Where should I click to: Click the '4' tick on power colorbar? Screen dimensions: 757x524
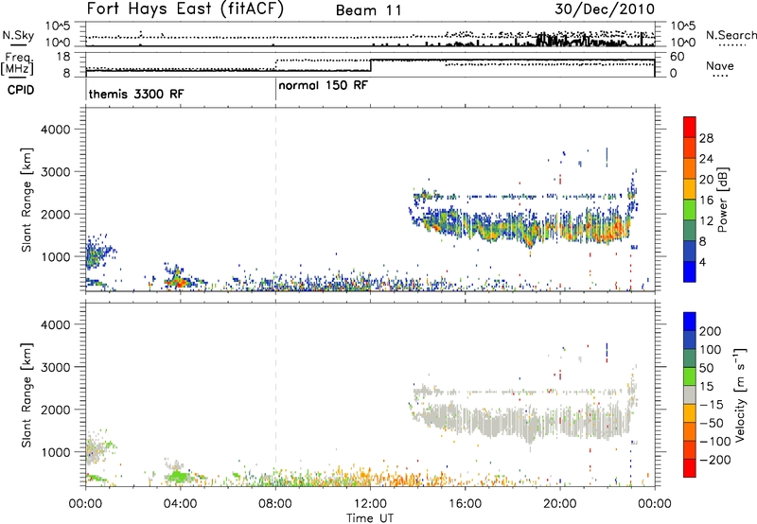[x=702, y=262]
